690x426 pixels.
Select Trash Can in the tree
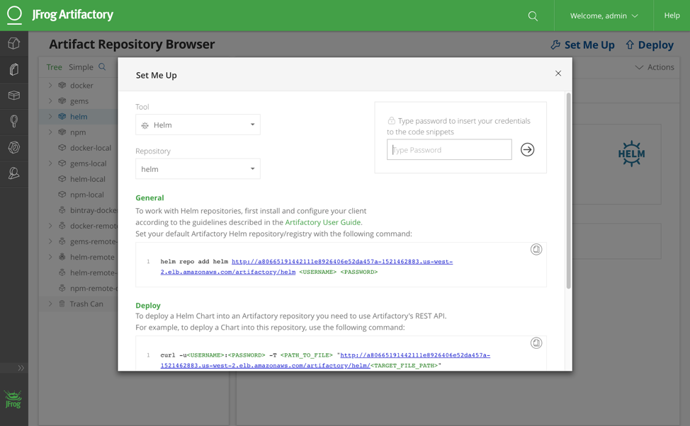pyautogui.click(x=86, y=304)
